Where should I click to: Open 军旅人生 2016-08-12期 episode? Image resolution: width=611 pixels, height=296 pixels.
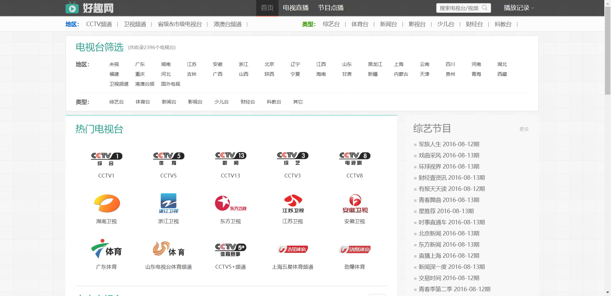point(448,144)
